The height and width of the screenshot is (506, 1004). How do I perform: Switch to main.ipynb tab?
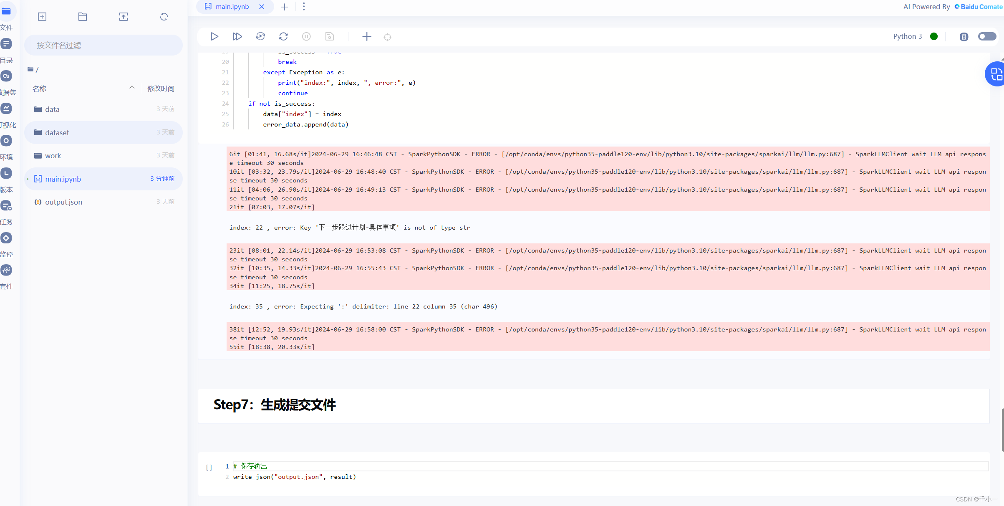[x=232, y=7]
